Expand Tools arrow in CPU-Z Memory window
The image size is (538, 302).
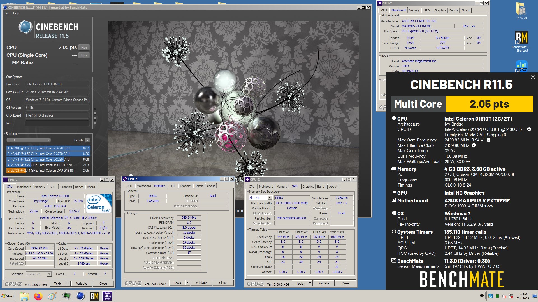coord(187,283)
